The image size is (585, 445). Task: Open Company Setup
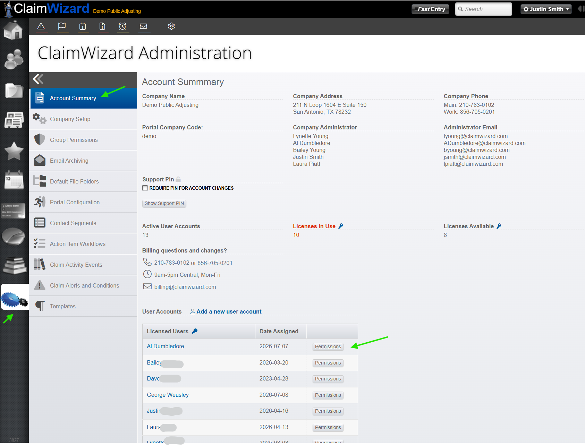[x=83, y=119]
